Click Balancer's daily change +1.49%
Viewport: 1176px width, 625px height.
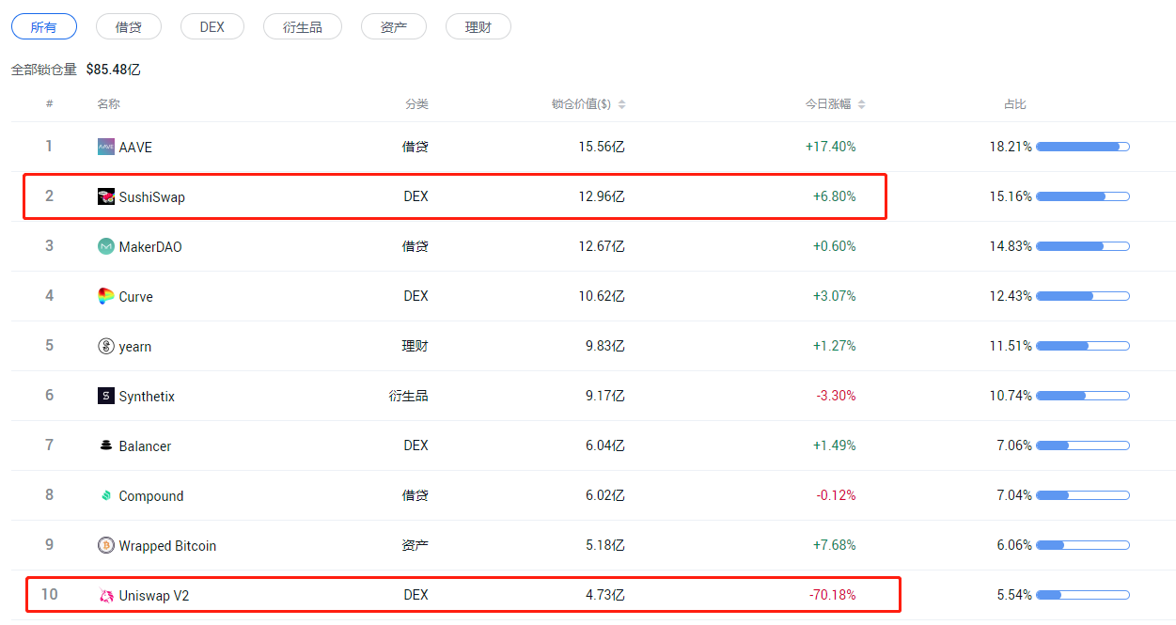pyautogui.click(x=835, y=445)
